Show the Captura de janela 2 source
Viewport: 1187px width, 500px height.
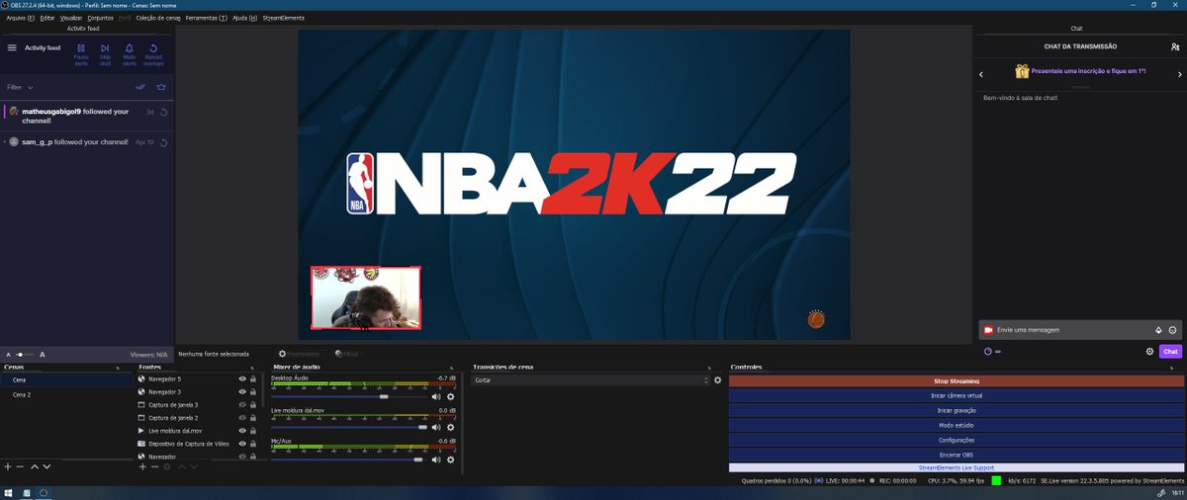242,418
